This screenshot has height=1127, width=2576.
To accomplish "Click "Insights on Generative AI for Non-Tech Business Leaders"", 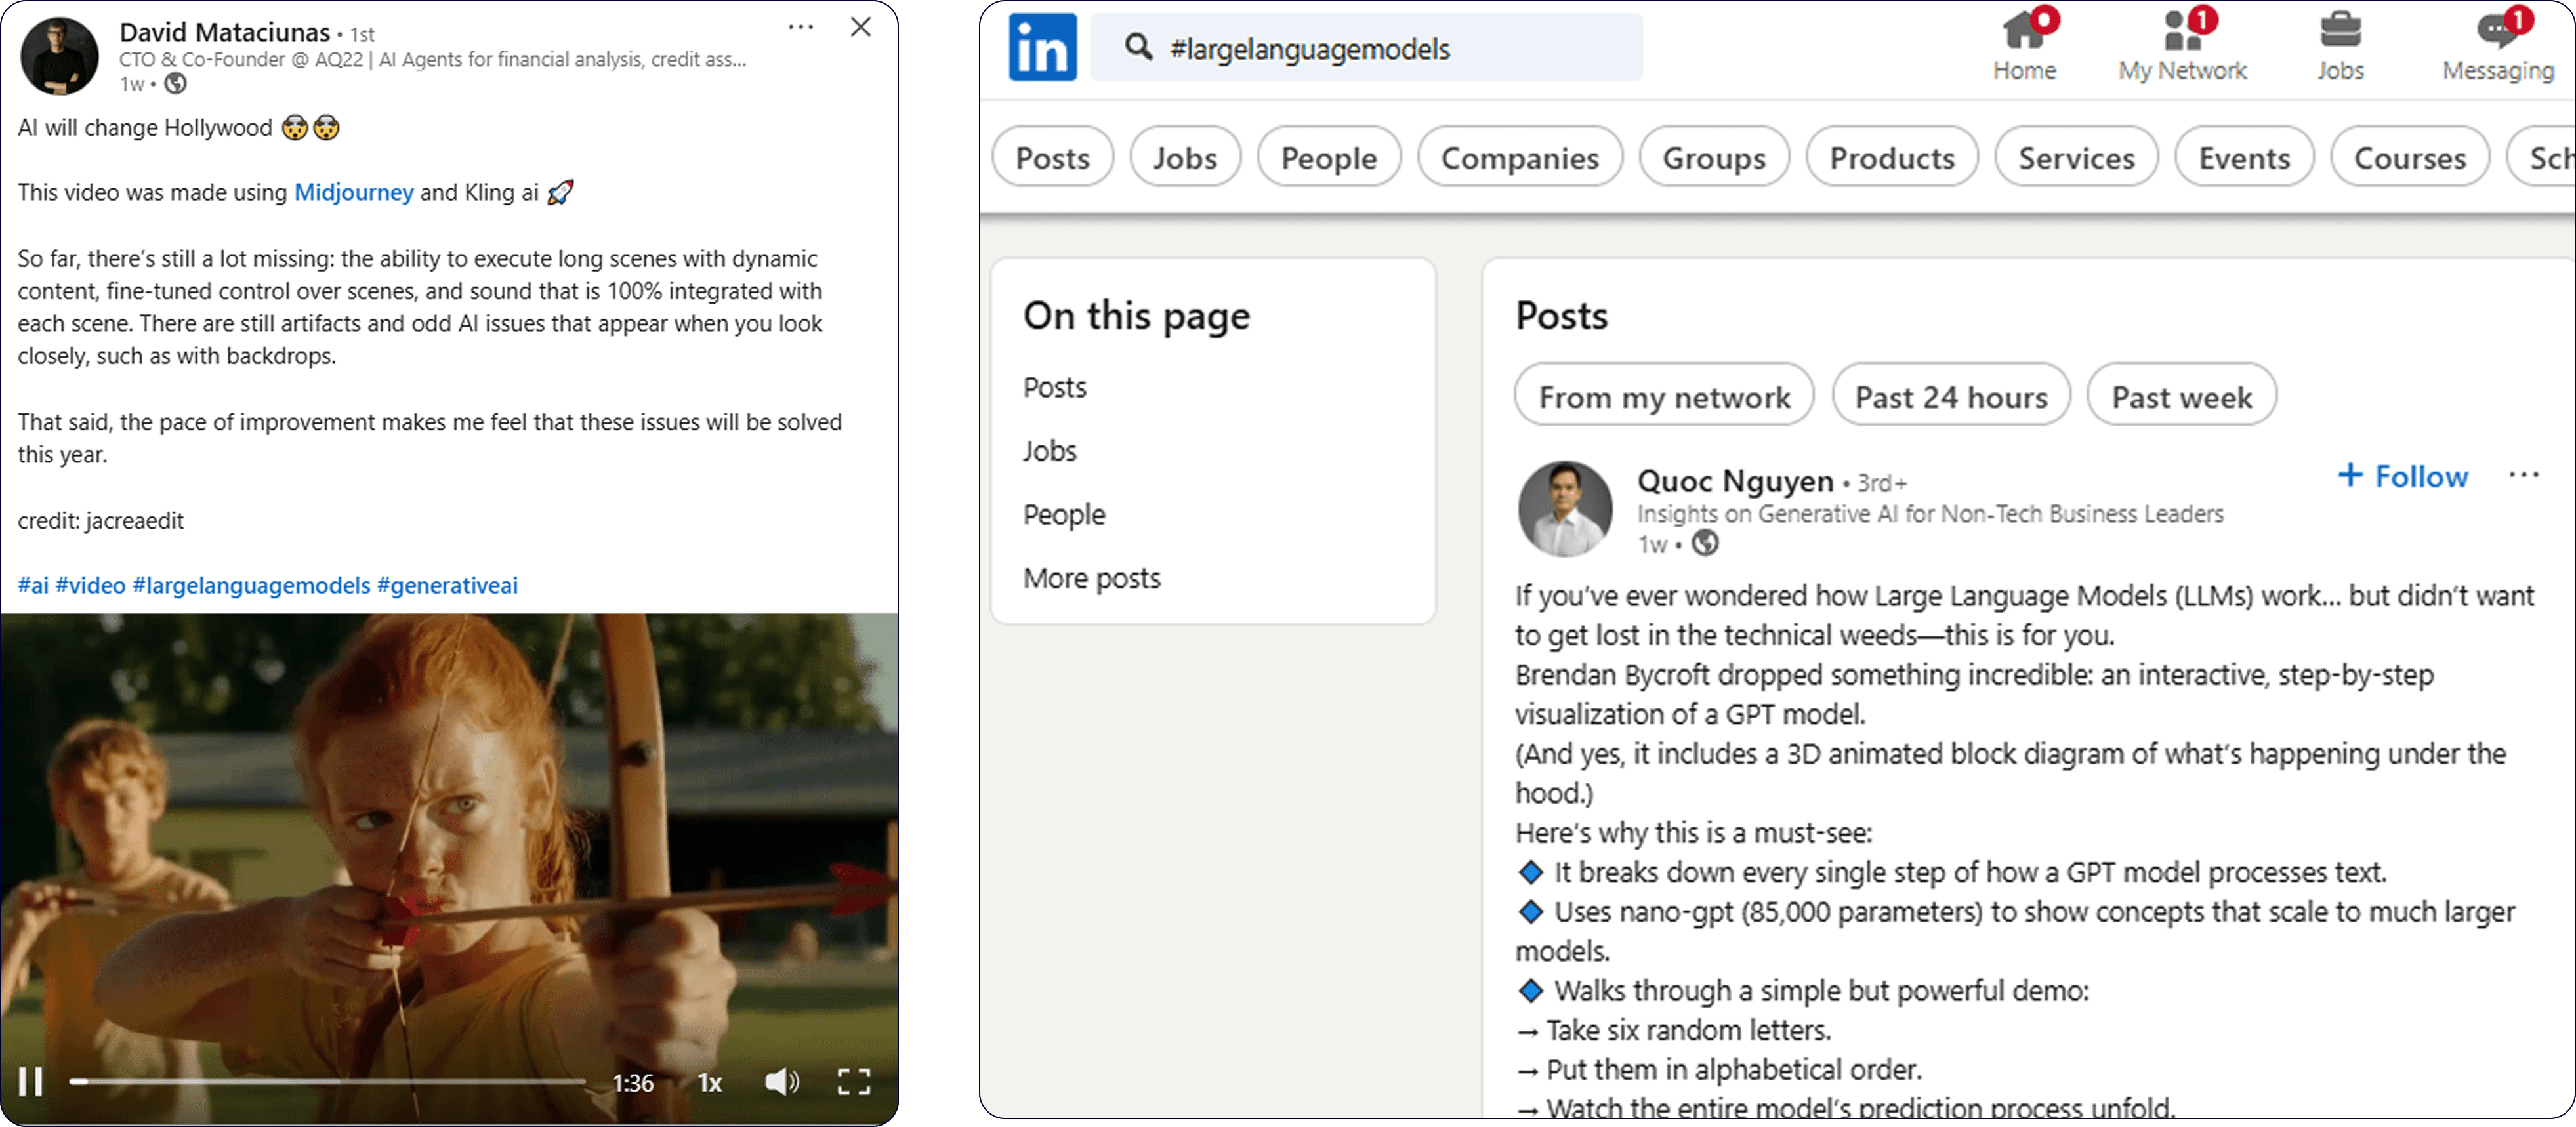I will (1930, 513).
